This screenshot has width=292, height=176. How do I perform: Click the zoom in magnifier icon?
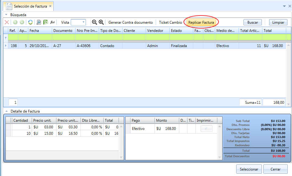click(94, 22)
